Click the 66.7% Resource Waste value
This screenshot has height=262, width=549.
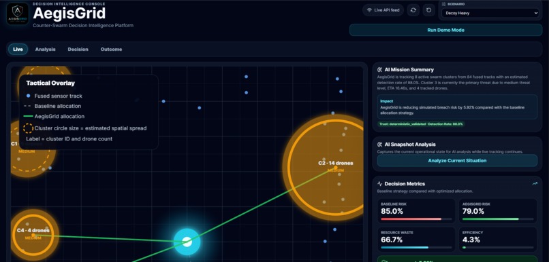392,240
